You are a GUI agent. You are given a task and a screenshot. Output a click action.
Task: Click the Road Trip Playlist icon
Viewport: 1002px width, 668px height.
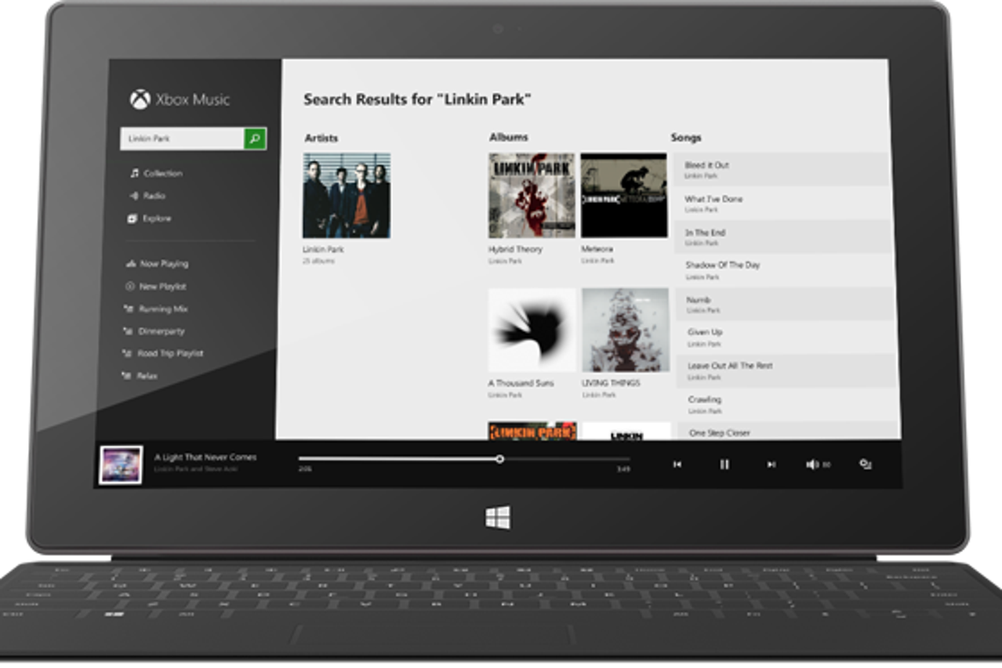click(x=128, y=353)
